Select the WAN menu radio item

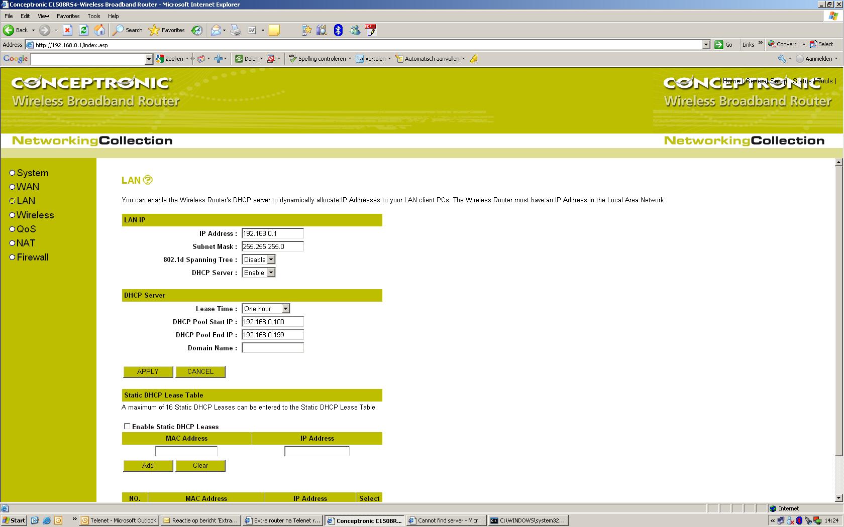(13, 187)
